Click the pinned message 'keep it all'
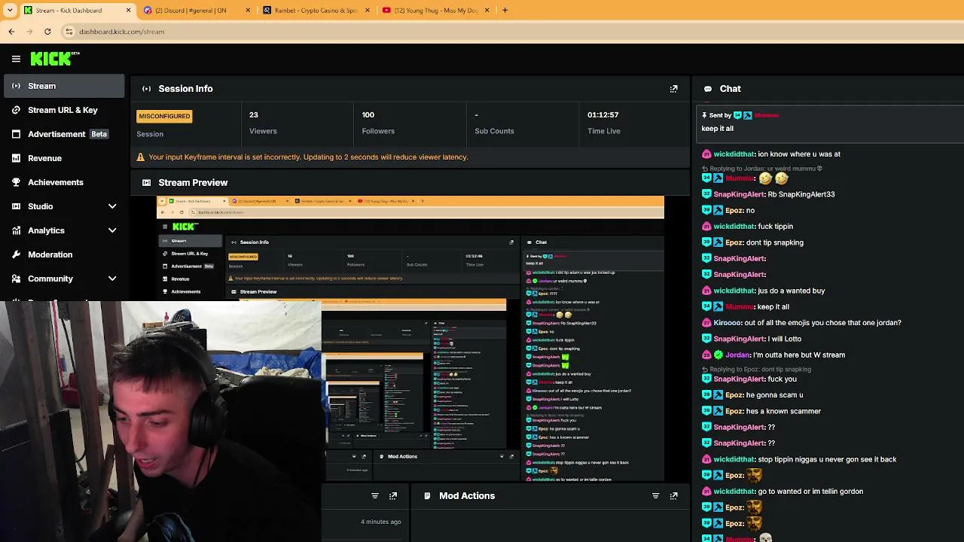964x542 pixels. coord(718,129)
